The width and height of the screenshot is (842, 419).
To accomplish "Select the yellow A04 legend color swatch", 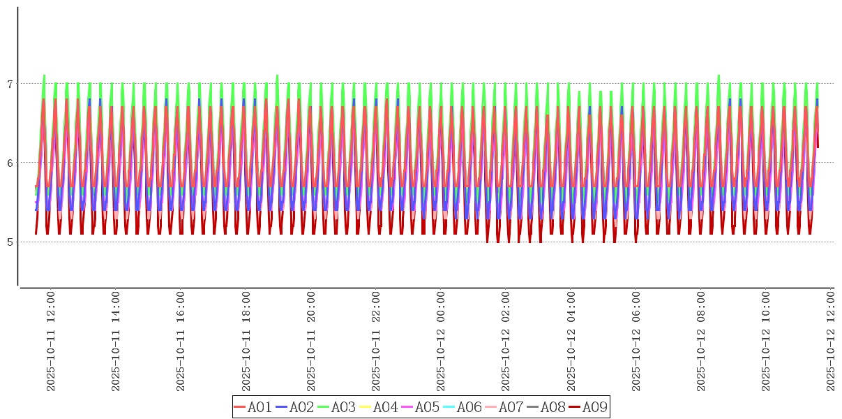I will [366, 407].
